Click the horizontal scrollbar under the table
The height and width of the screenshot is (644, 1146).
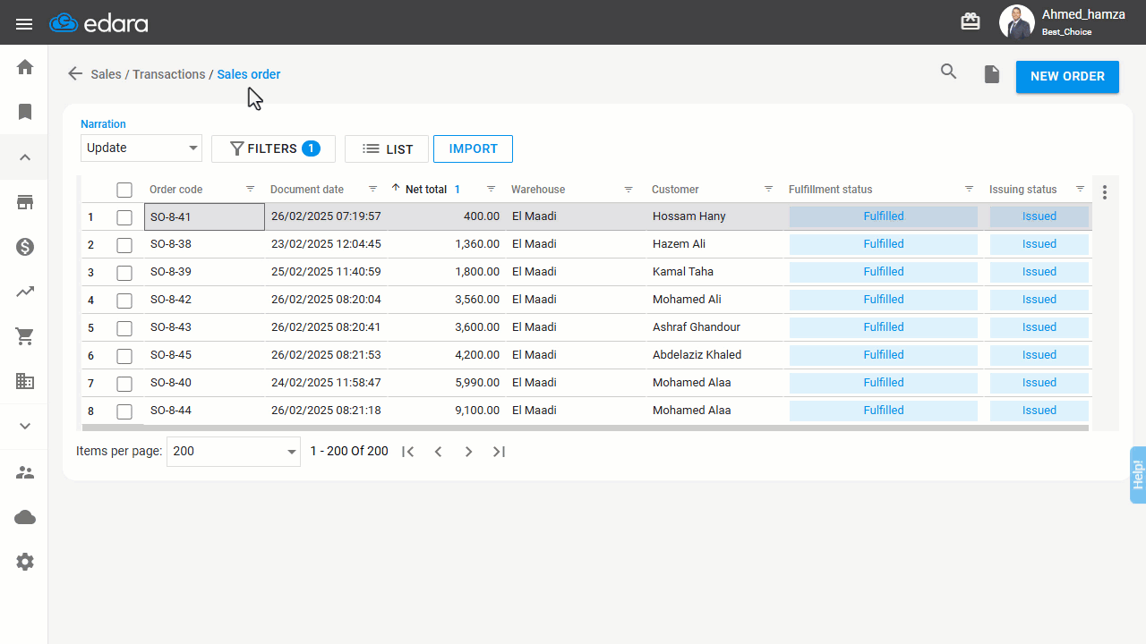(585, 428)
